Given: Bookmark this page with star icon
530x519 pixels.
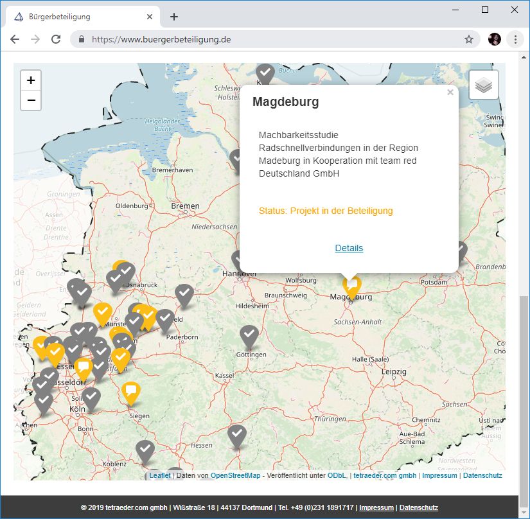Looking at the screenshot, I should pos(469,39).
